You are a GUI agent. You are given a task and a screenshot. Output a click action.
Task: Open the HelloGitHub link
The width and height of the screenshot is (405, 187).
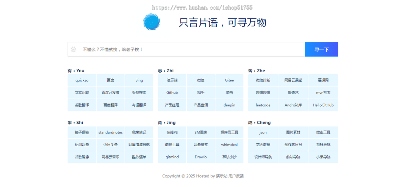(323, 105)
